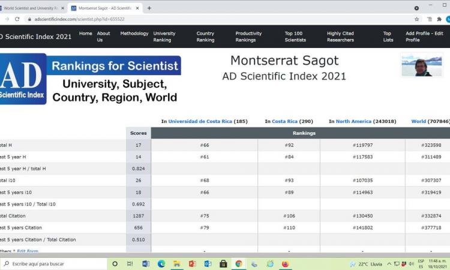Follow the Universidad de Costa Rica link
The height and width of the screenshot is (270, 450).
point(200,121)
